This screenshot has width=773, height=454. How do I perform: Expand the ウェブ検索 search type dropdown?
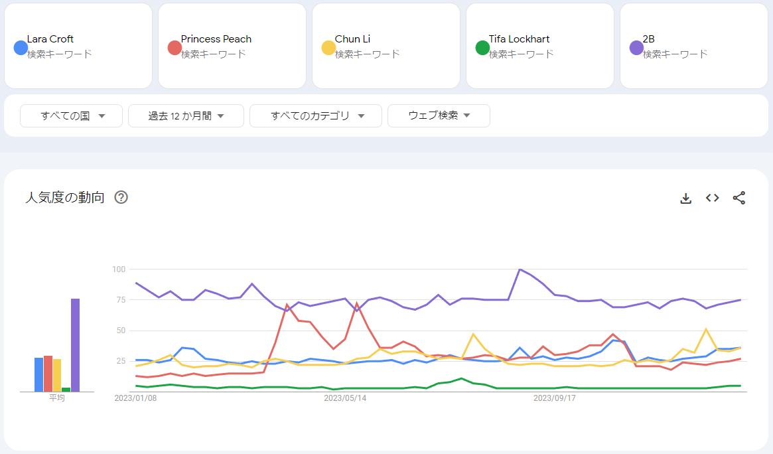pyautogui.click(x=439, y=115)
